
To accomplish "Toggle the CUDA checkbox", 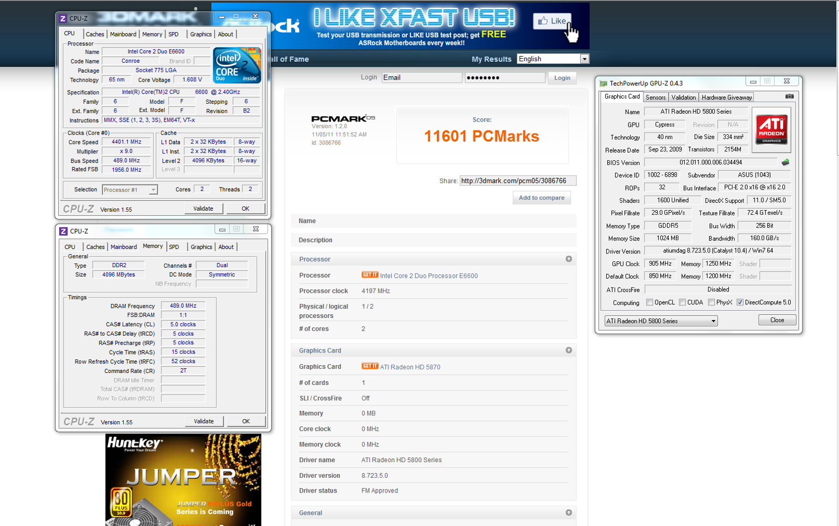I will (x=682, y=302).
